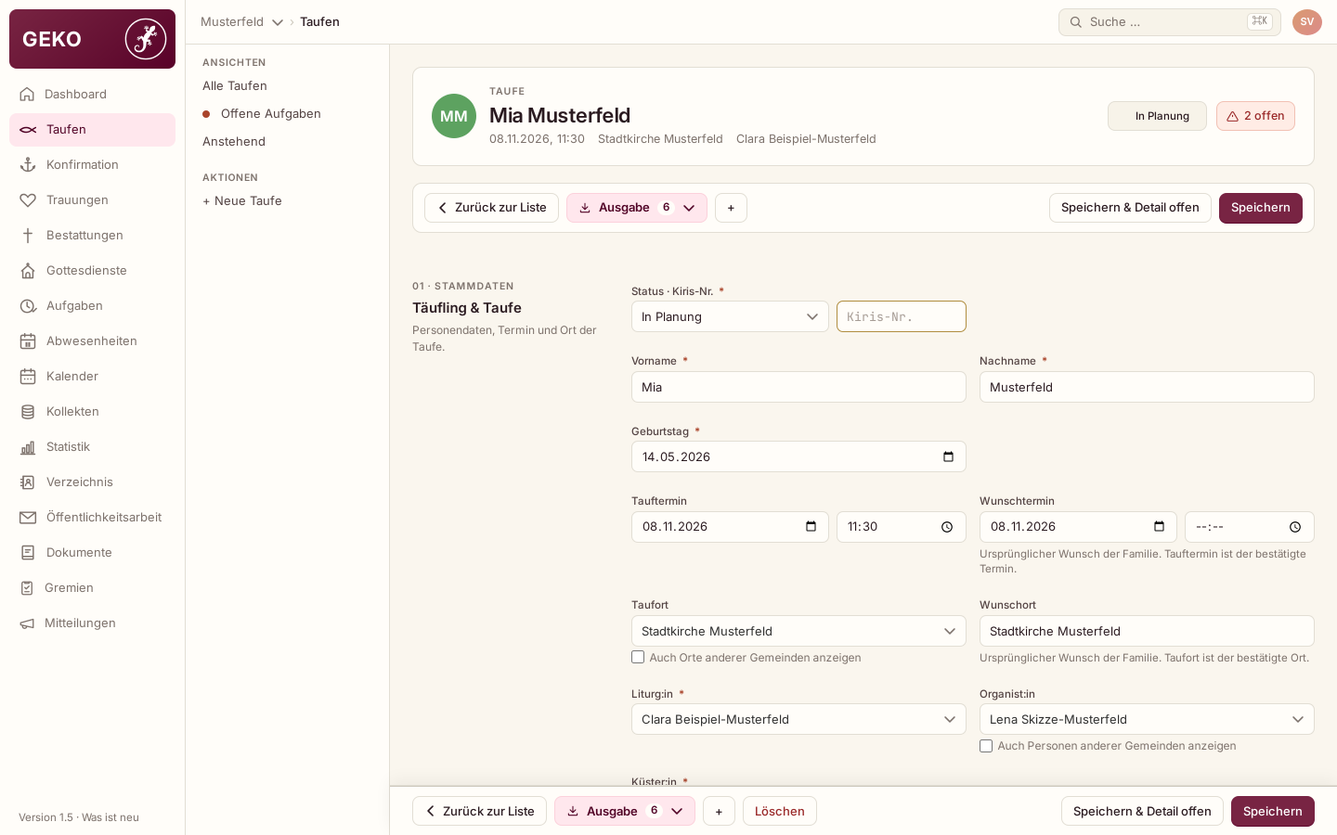1337x835 pixels.
Task: Select Offene Aufgaben view
Action: tap(270, 113)
